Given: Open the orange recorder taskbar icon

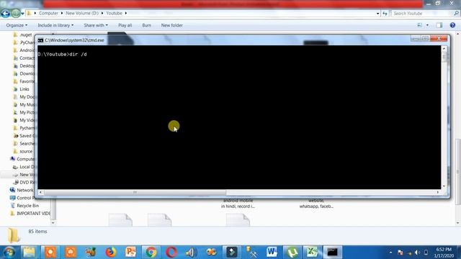Looking at the screenshot, I should coord(50,253).
